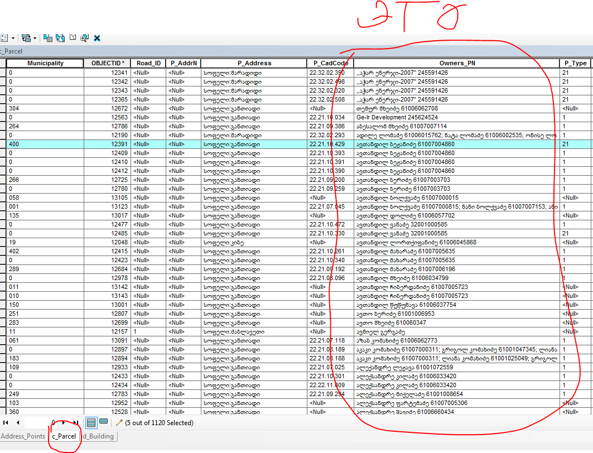
Task: Switch to the Address_Points tab
Action: coord(23,436)
